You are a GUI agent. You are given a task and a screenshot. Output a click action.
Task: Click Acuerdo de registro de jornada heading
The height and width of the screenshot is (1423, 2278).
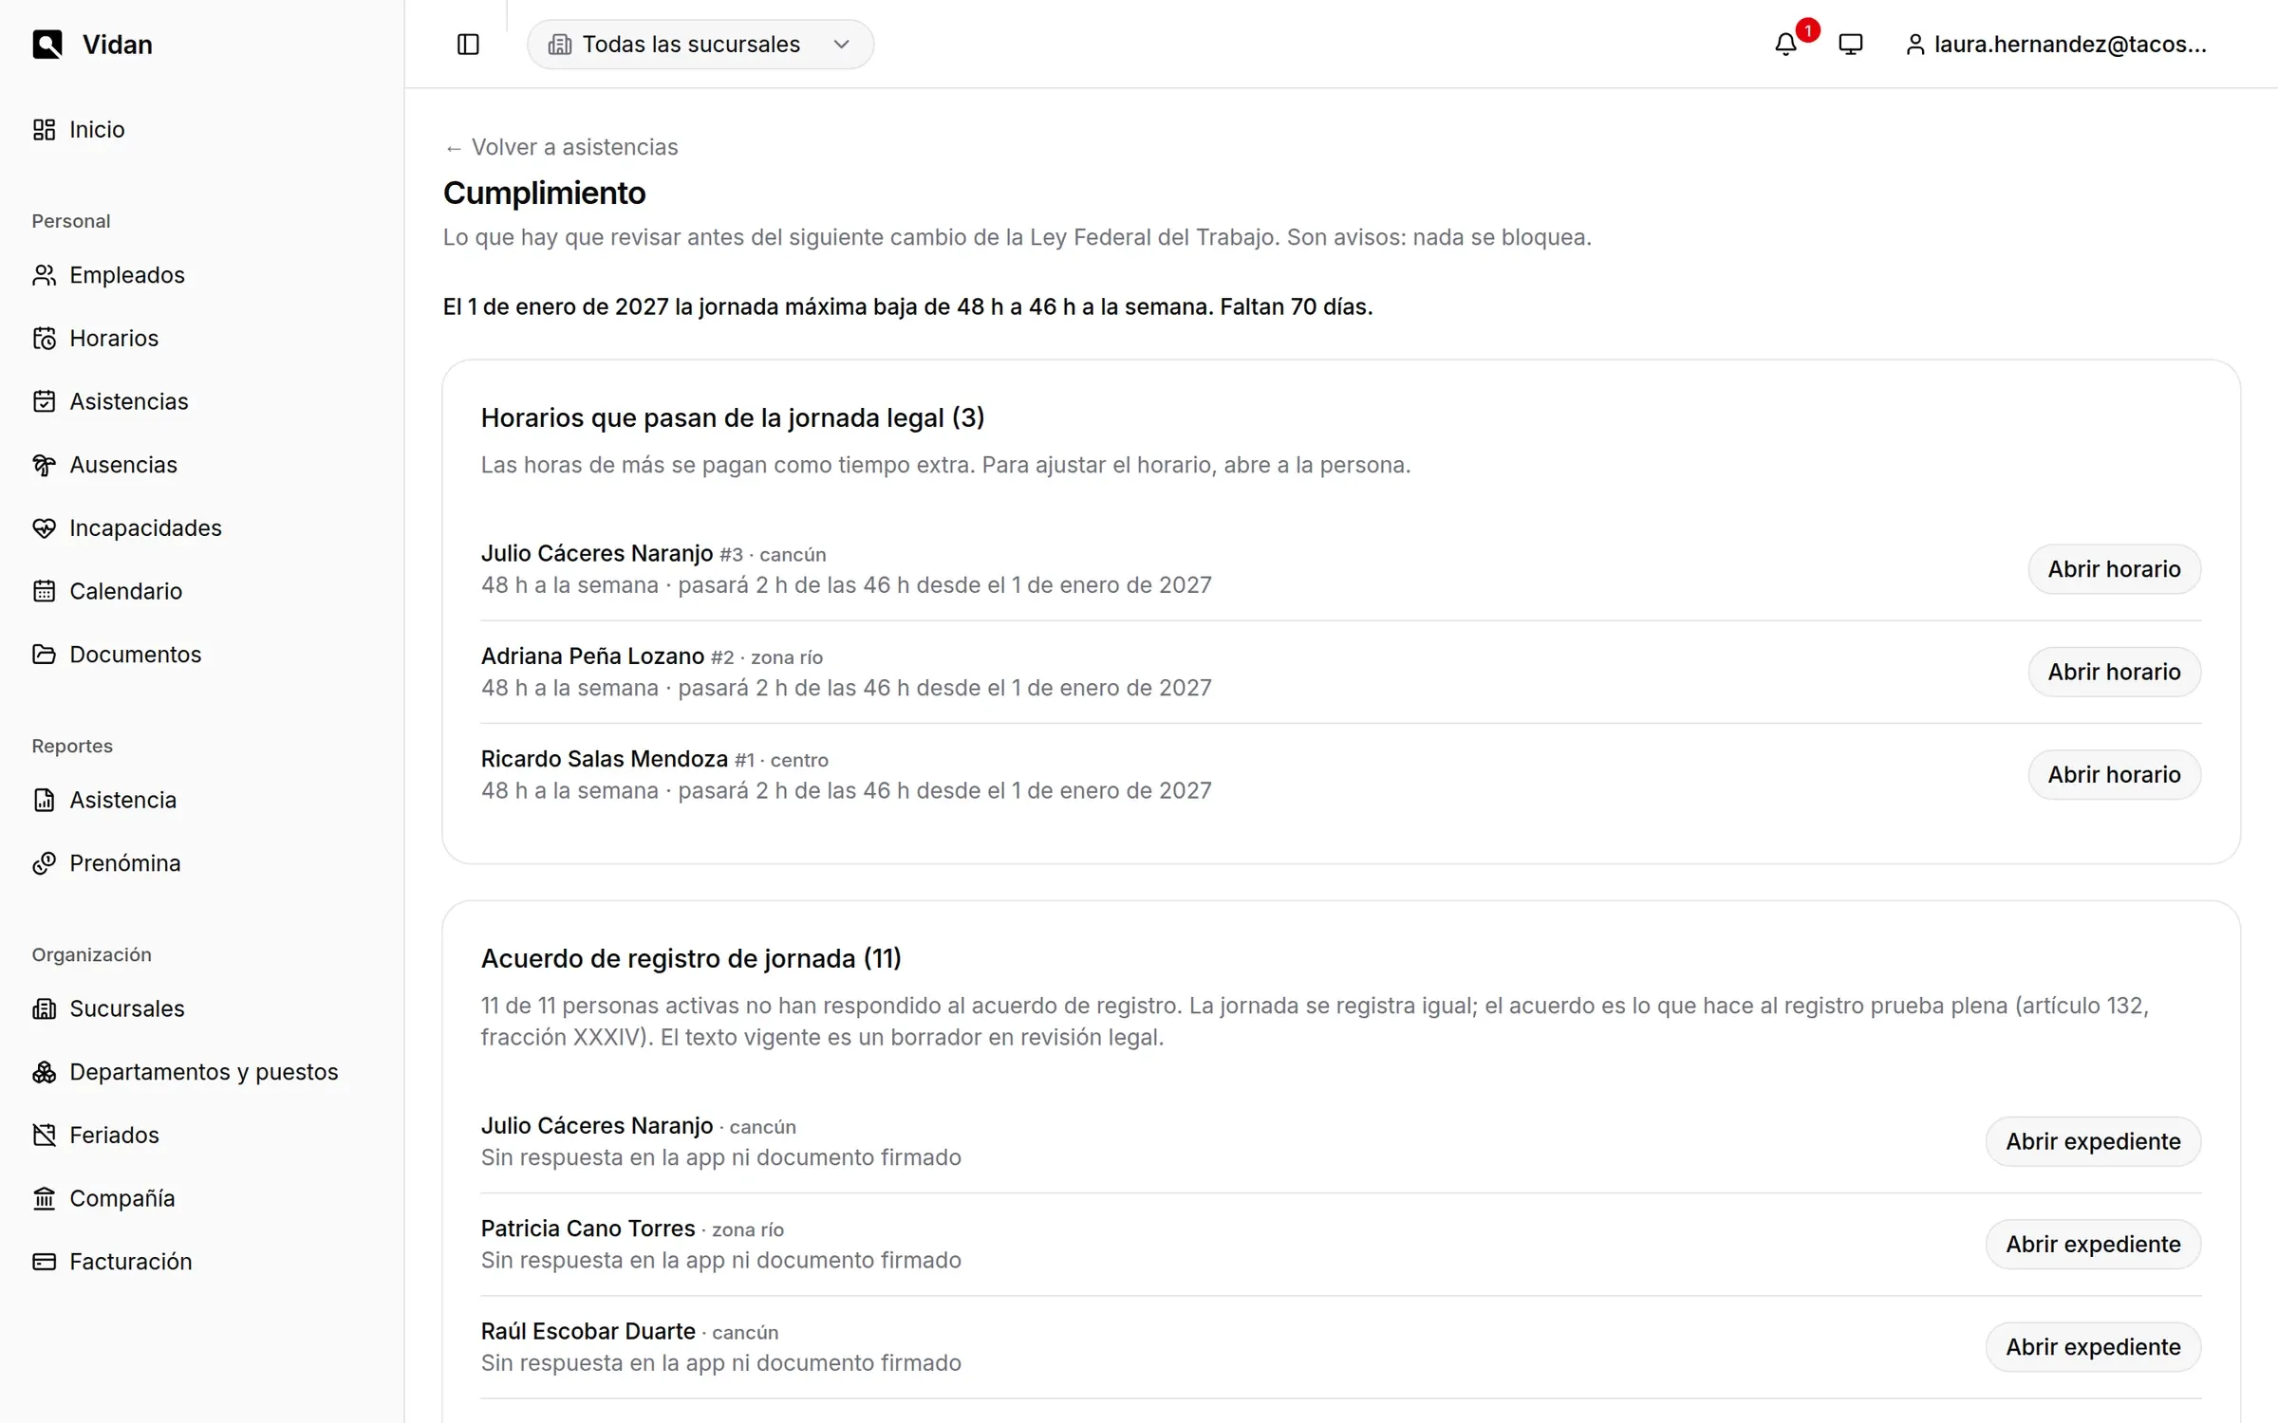(691, 959)
